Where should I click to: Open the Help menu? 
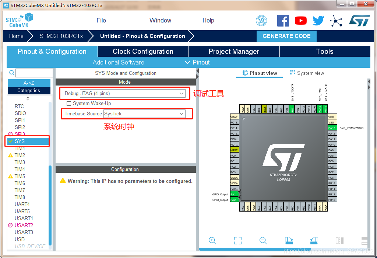tap(208, 21)
